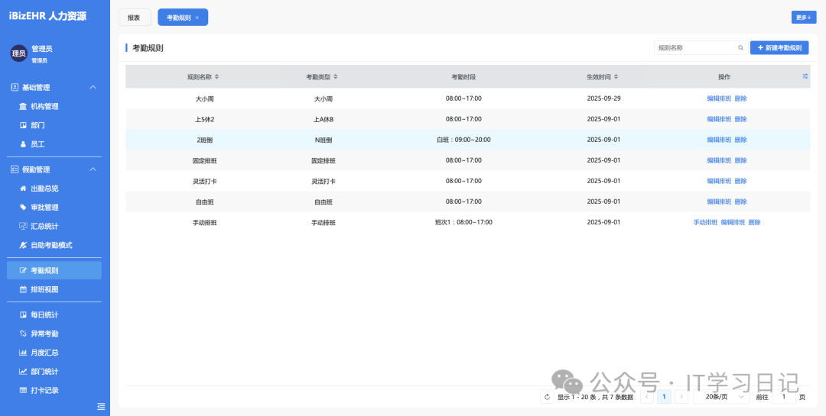The image size is (826, 416).
Task: Open 排班视图 in the sidebar
Action: (x=44, y=289)
